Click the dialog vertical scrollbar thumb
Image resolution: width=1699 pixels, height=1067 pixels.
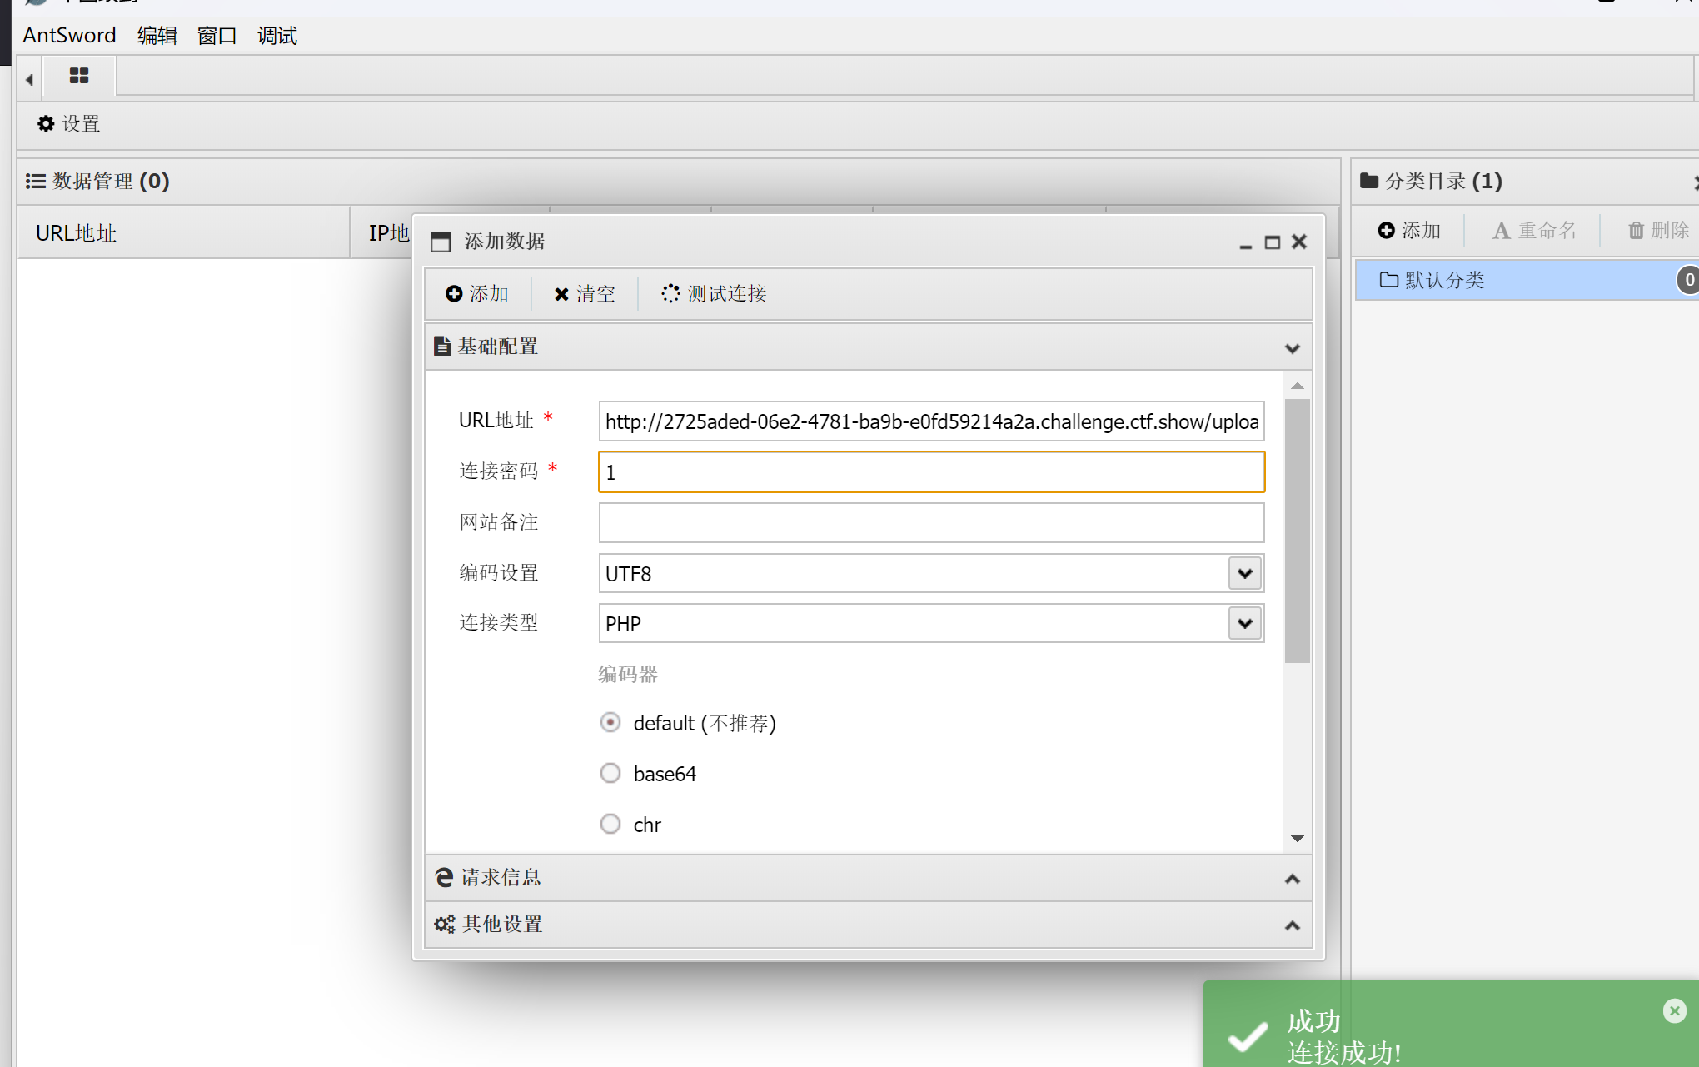[1298, 531]
